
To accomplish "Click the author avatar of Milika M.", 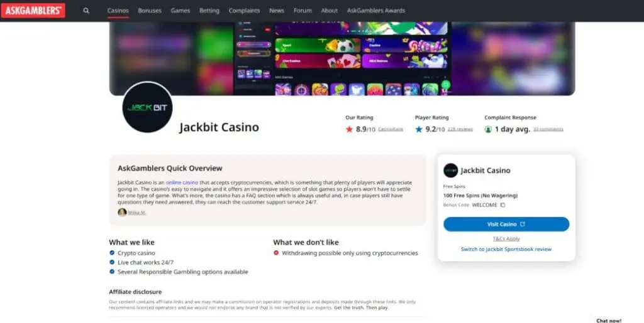I will pyautogui.click(x=122, y=212).
